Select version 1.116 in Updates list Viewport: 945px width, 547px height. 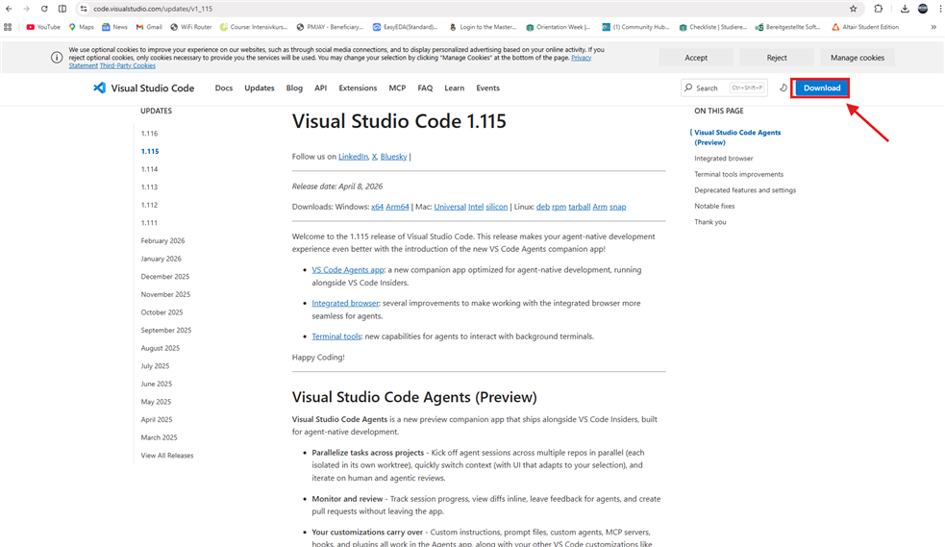click(x=149, y=133)
